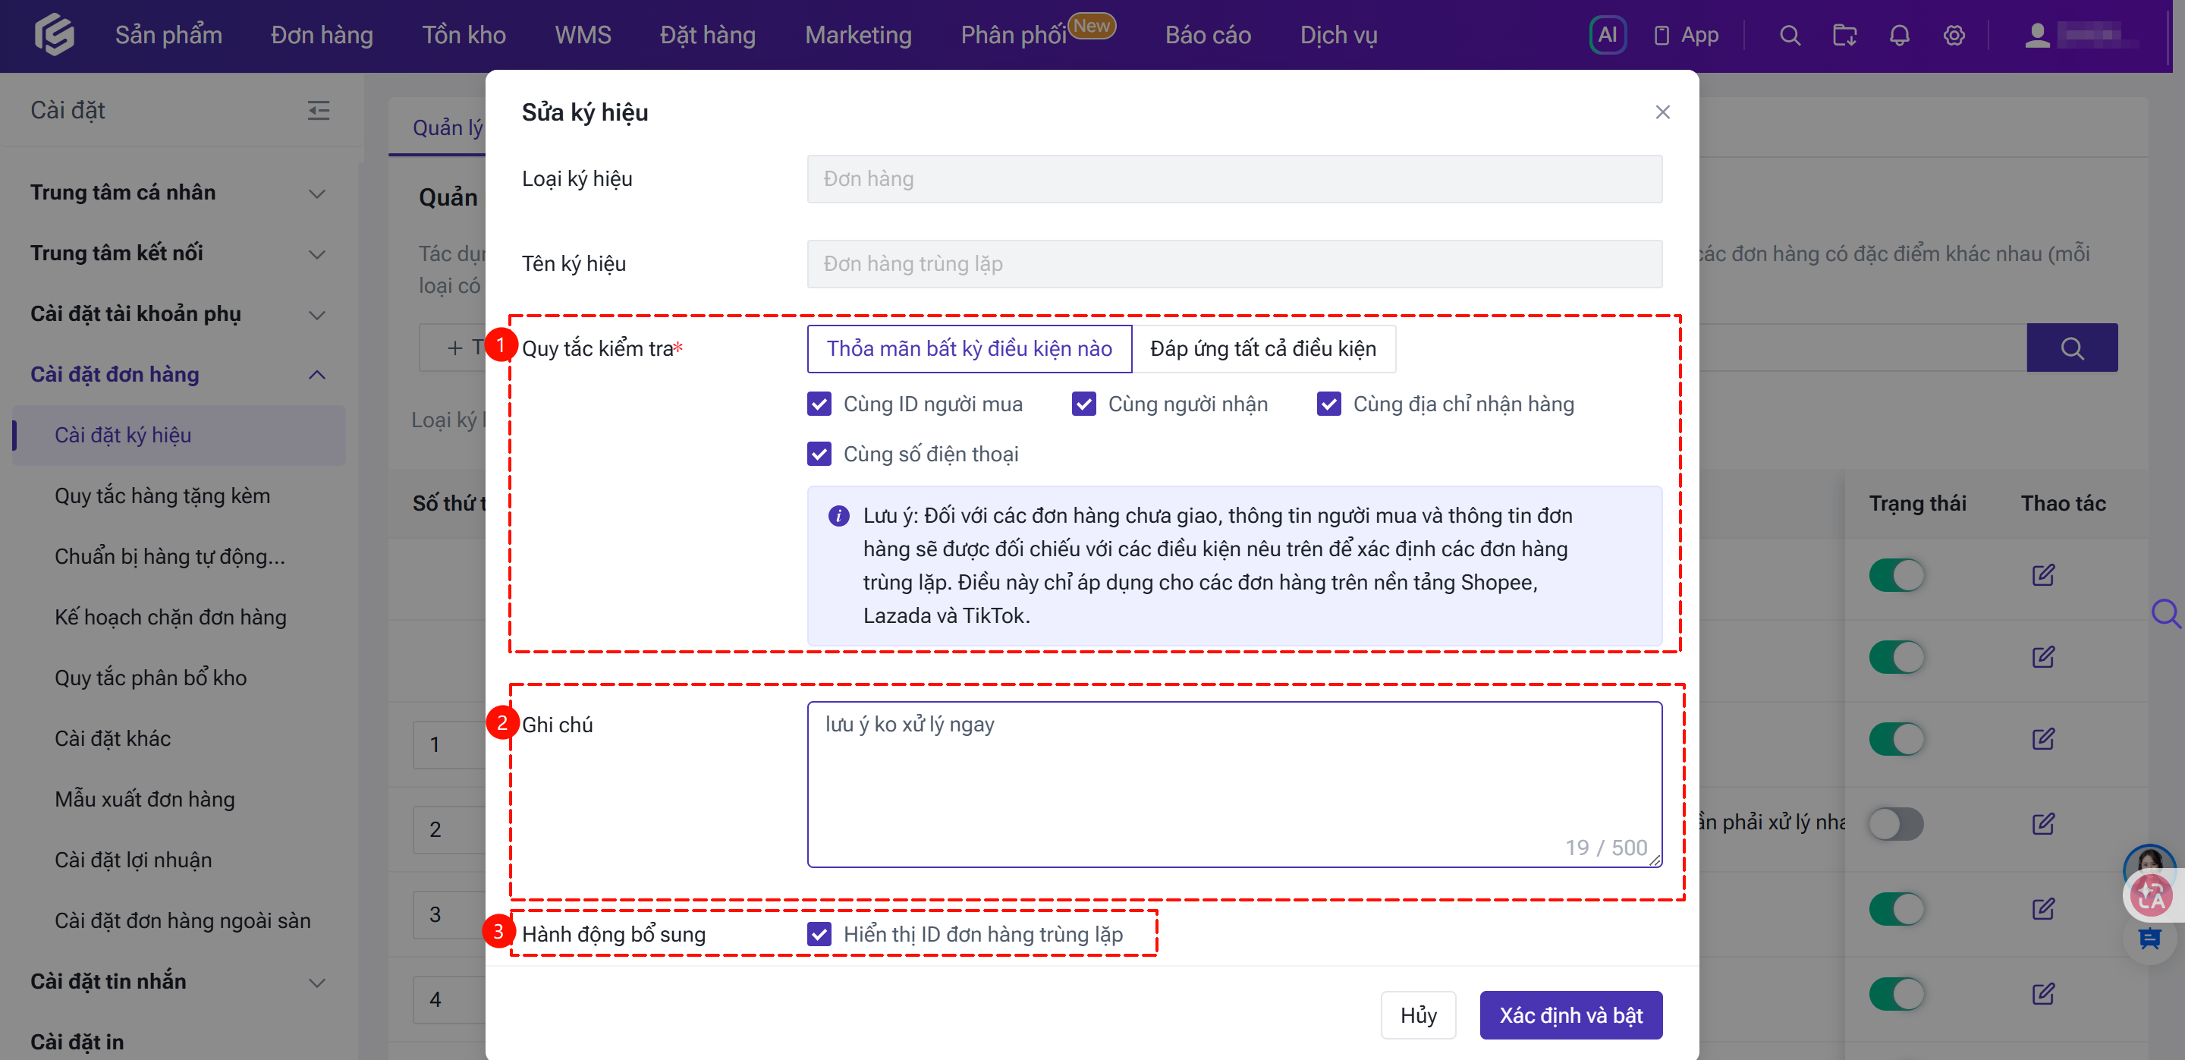Open the Báo cáo menu

click(x=1208, y=35)
